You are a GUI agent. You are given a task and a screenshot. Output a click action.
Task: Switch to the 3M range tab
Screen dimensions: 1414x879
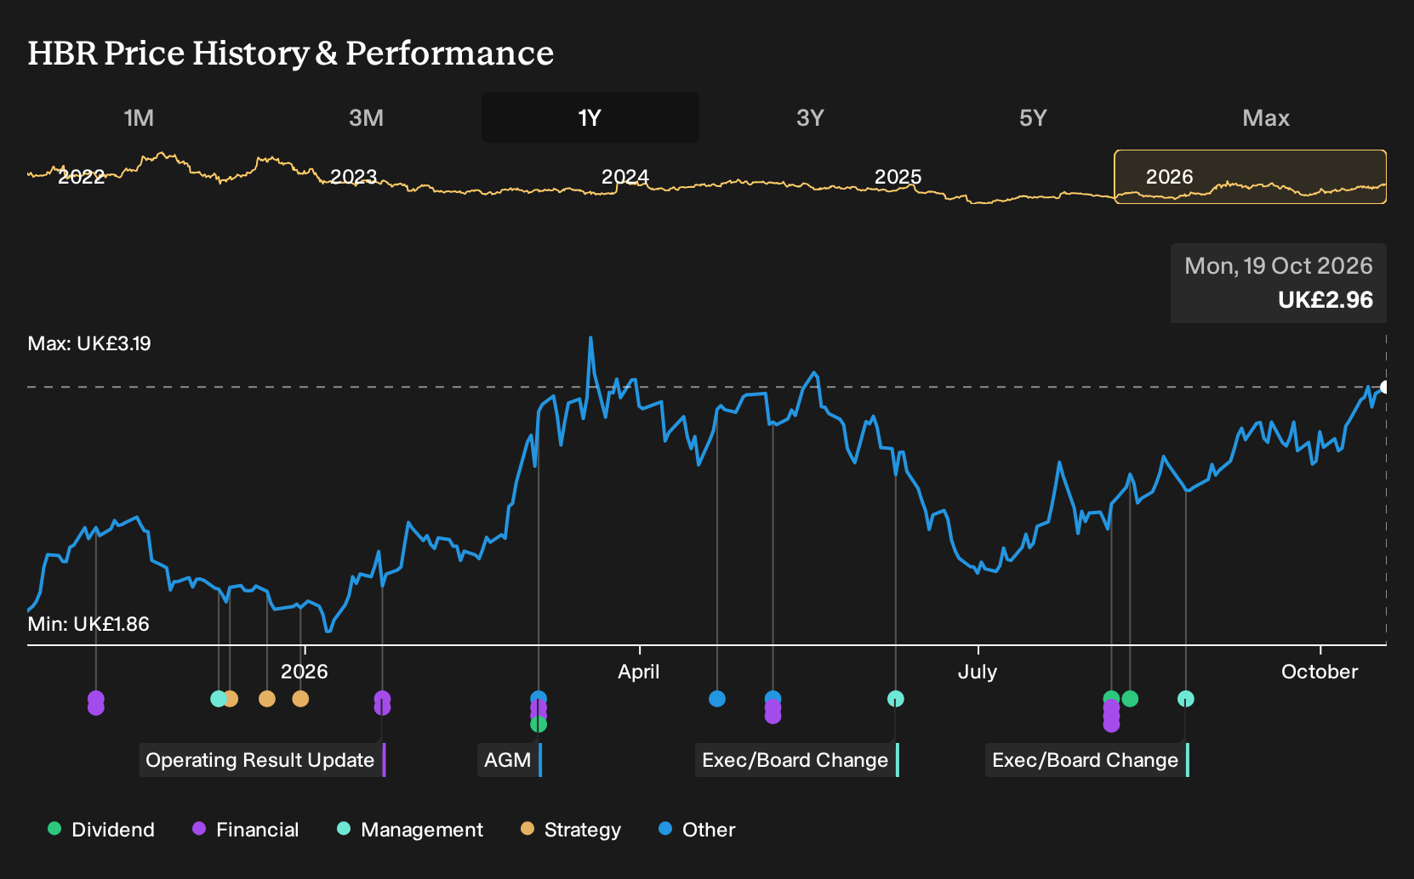(x=366, y=117)
